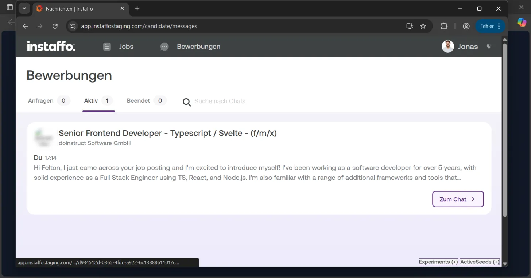Screen dimensions: 531x278
Task: Click the doinstruct Software GmbH text
Action: (x=95, y=143)
